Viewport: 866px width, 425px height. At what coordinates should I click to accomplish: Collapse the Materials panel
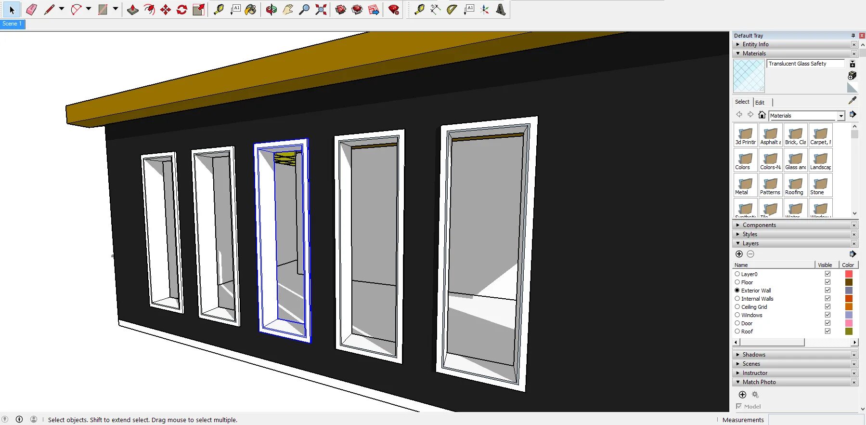(x=738, y=53)
